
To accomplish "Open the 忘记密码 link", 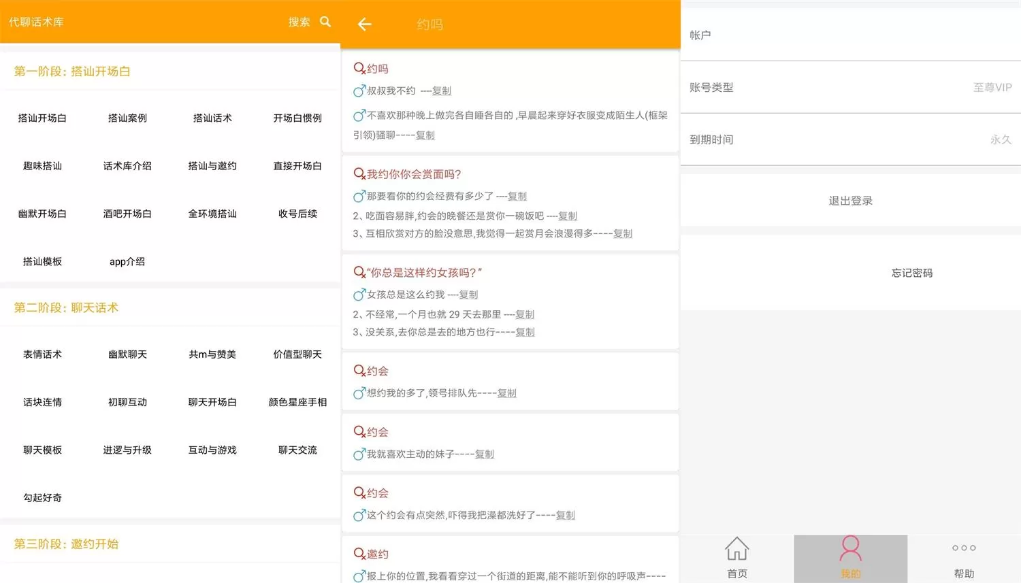I will pyautogui.click(x=911, y=272).
